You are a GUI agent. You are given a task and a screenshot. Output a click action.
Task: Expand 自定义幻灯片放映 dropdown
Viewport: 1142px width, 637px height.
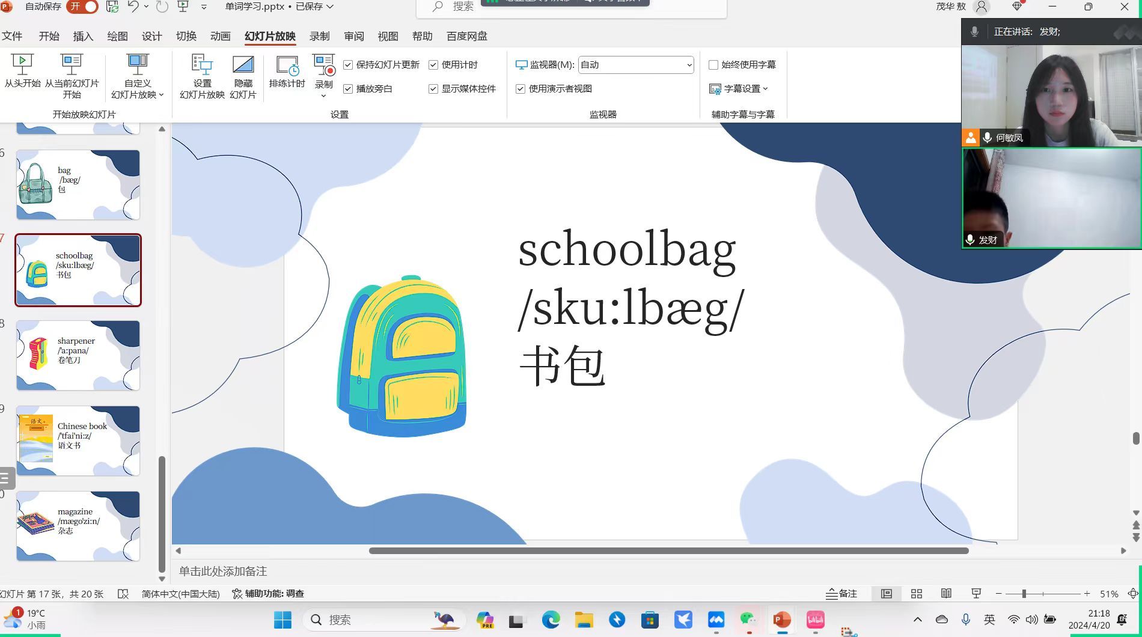click(x=138, y=89)
